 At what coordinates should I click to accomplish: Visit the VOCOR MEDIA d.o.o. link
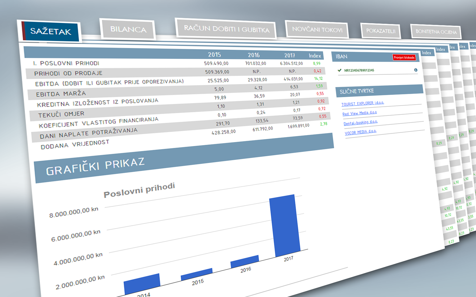[360, 132]
